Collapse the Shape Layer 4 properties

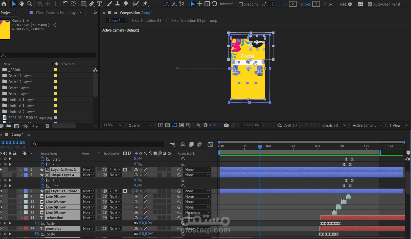21,175
